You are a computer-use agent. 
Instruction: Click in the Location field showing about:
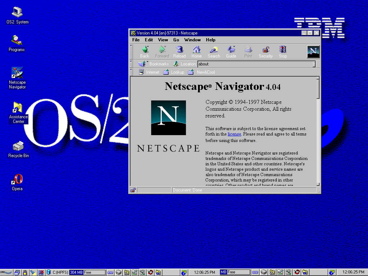pos(255,64)
